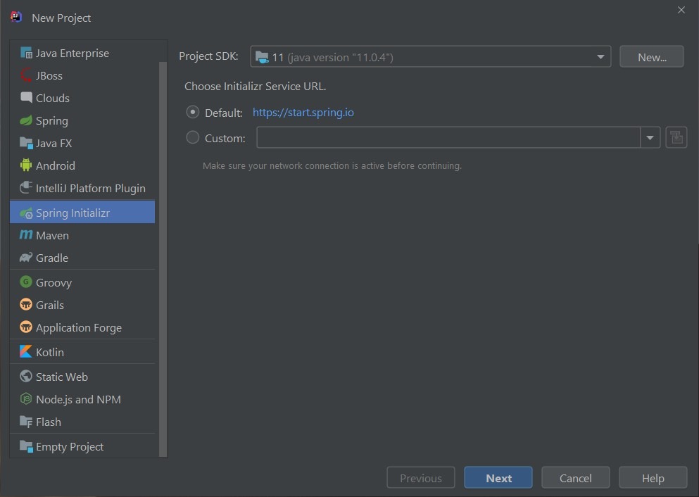Click the Node.js hexagon icon

click(26, 399)
